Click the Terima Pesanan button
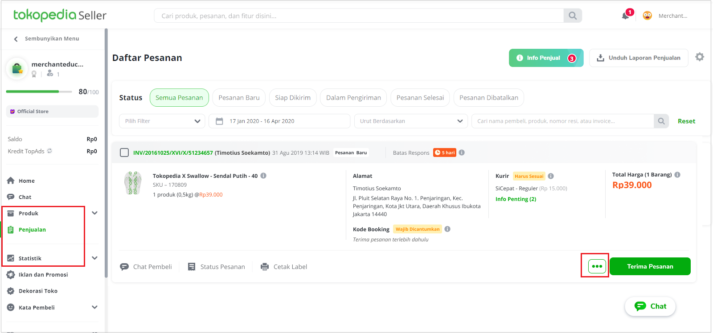The image size is (713, 333). 650,266
